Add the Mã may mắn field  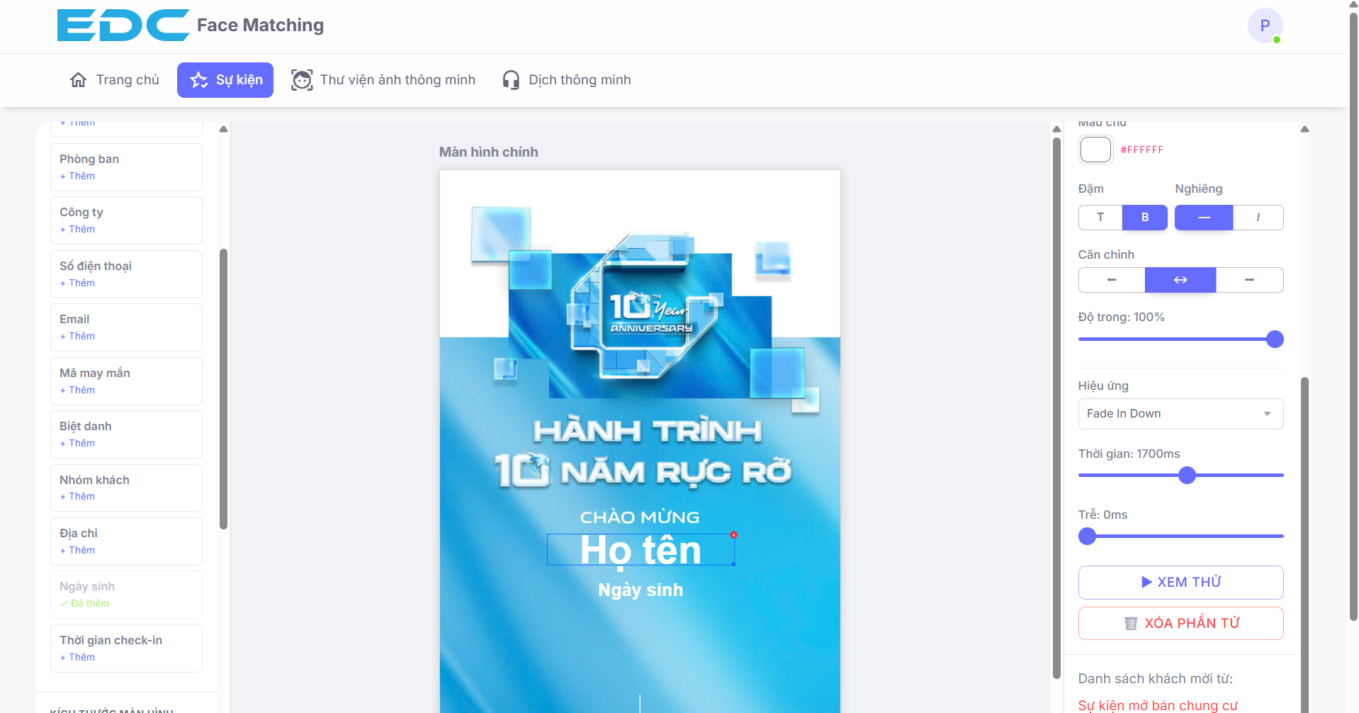click(x=126, y=381)
